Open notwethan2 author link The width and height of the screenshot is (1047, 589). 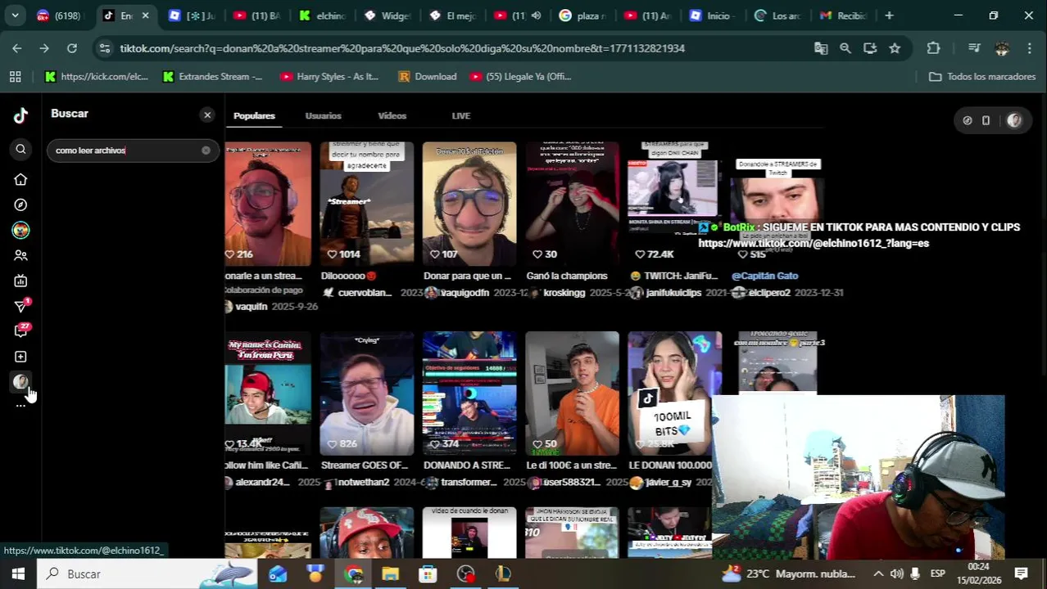[x=363, y=483]
